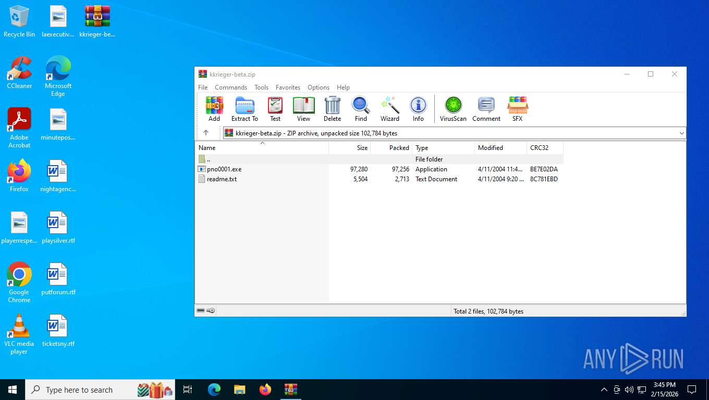This screenshot has height=400, width=709.
Task: Click the drive icon in the status bar
Action: tap(201, 311)
